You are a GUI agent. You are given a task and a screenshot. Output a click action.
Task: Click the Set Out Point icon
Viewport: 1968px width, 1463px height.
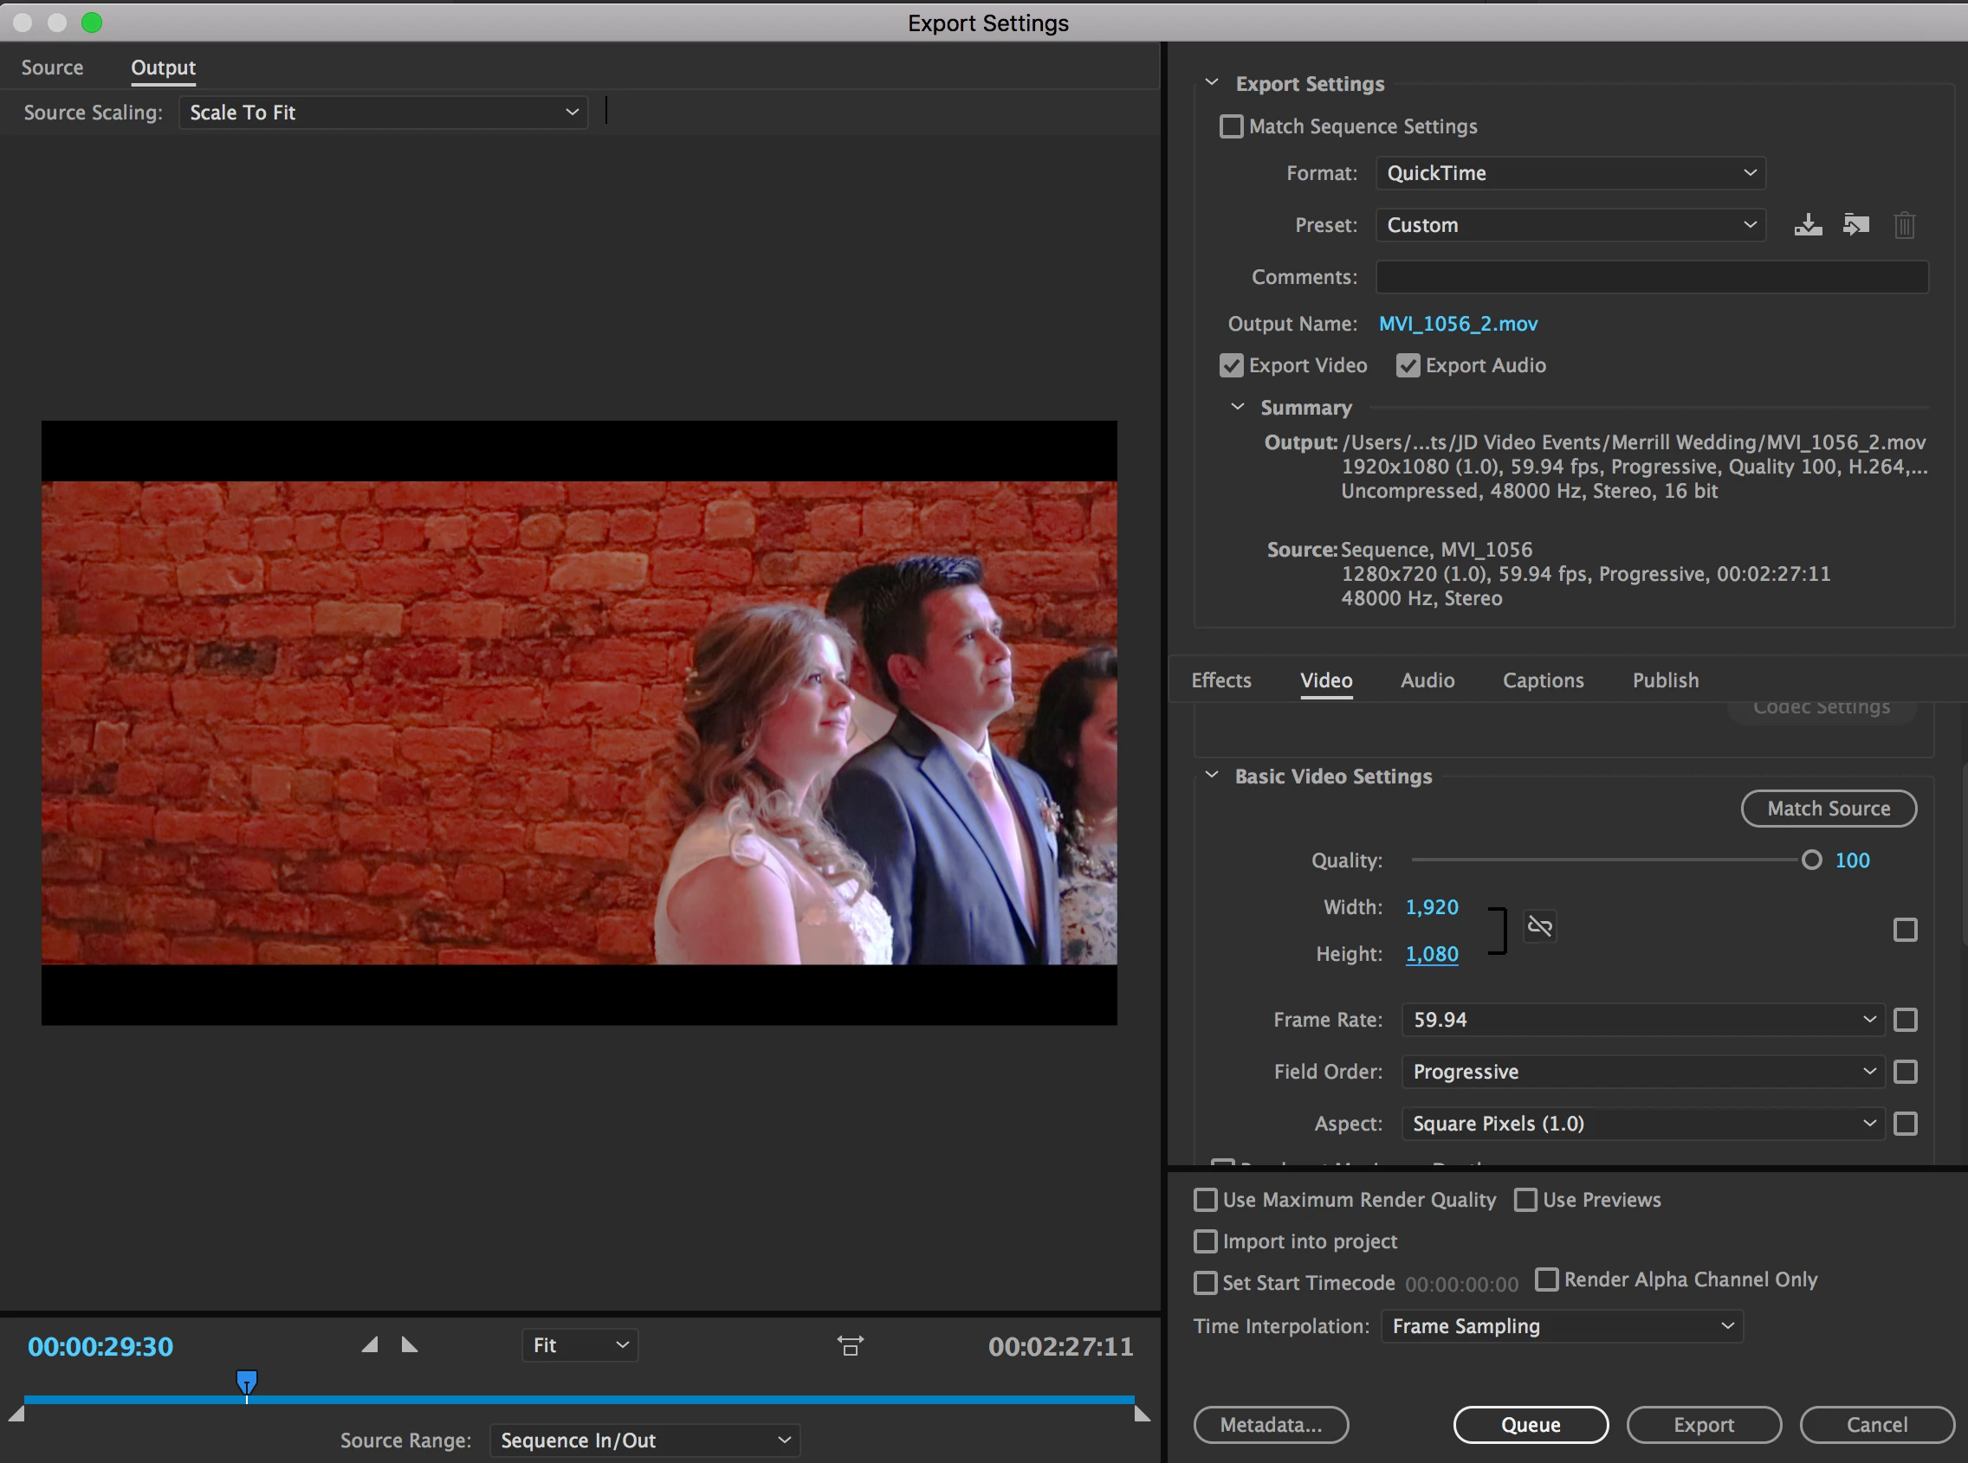coord(410,1345)
